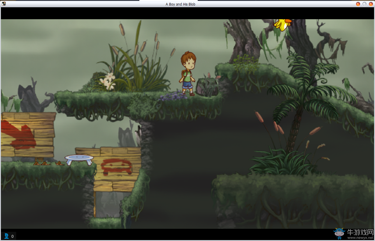Click the "A Boy and His Blob" window title
The width and height of the screenshot is (375, 241).
(x=181, y=4)
